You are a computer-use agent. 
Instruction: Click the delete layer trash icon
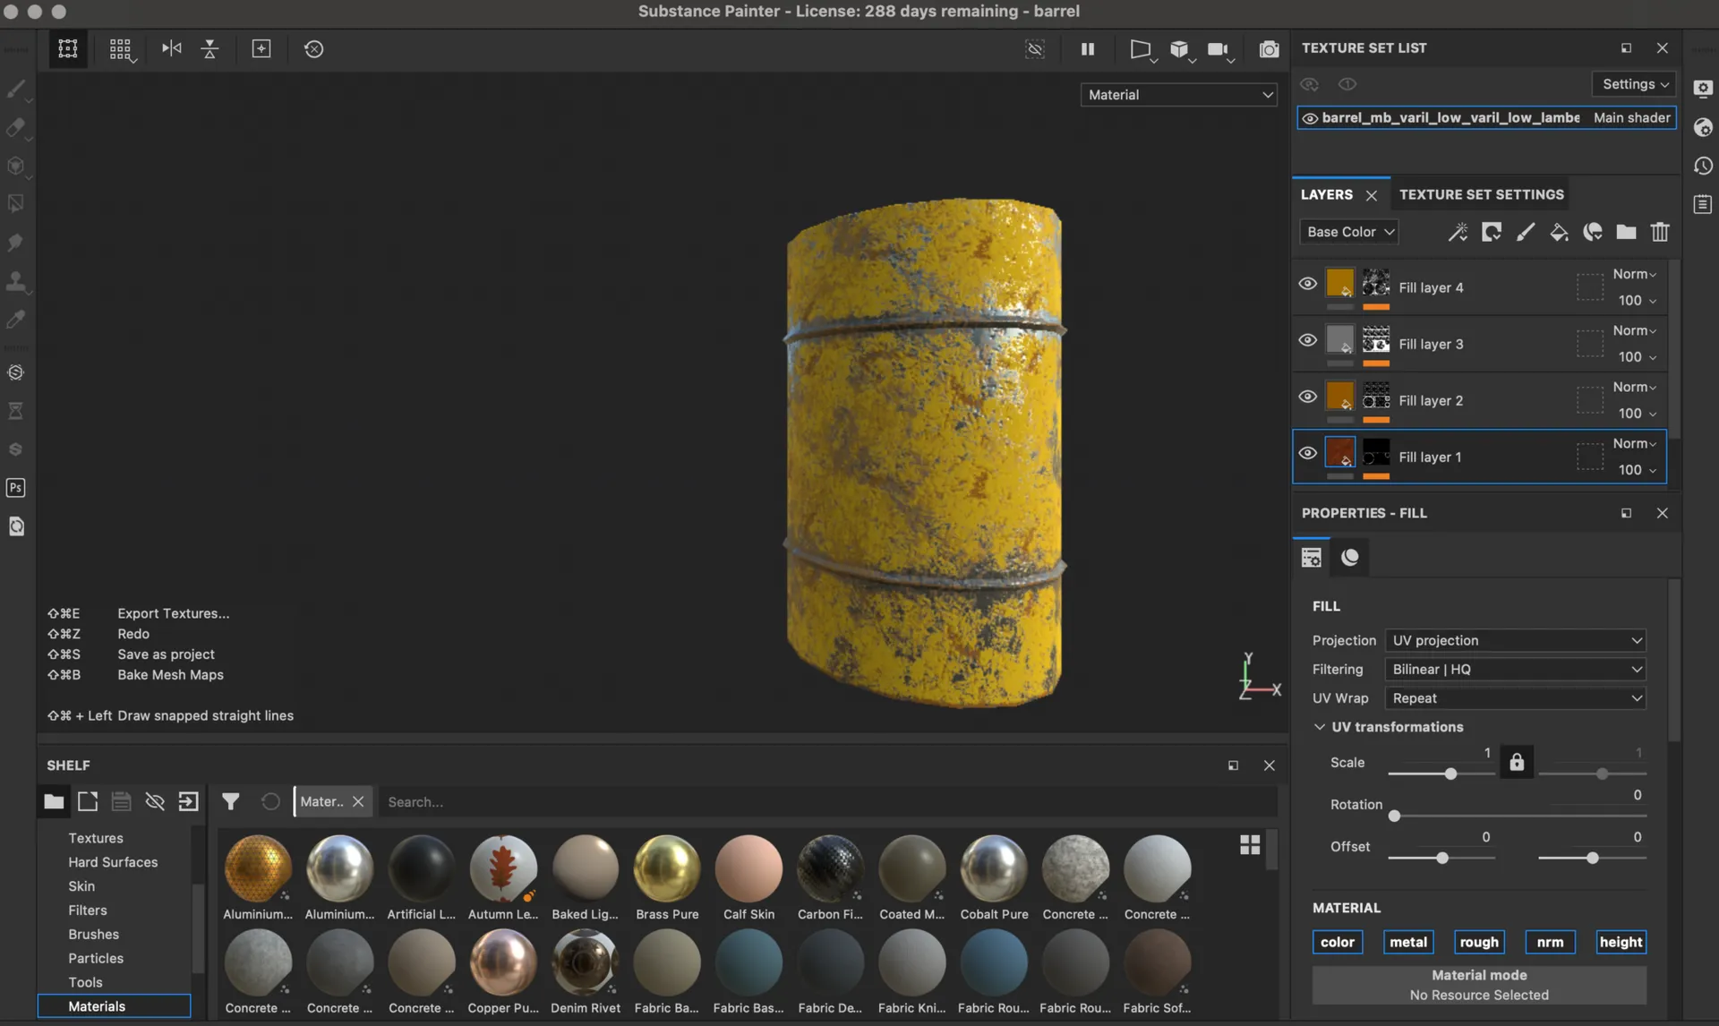coord(1660,232)
